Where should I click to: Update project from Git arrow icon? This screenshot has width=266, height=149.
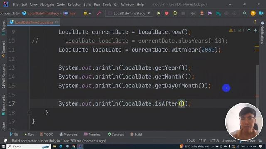point(202,13)
